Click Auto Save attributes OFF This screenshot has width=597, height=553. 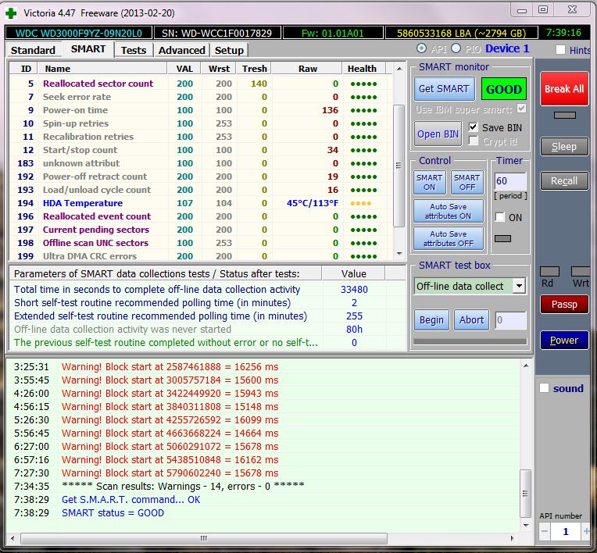(x=449, y=239)
